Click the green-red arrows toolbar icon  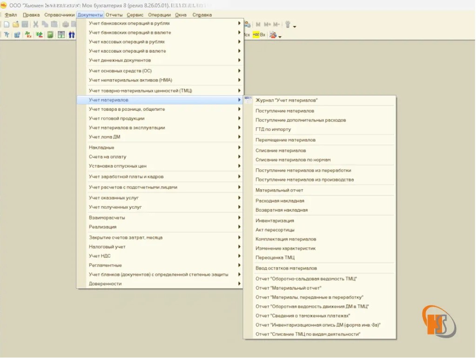[39, 35]
